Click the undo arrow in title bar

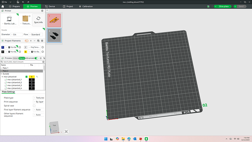23,2
